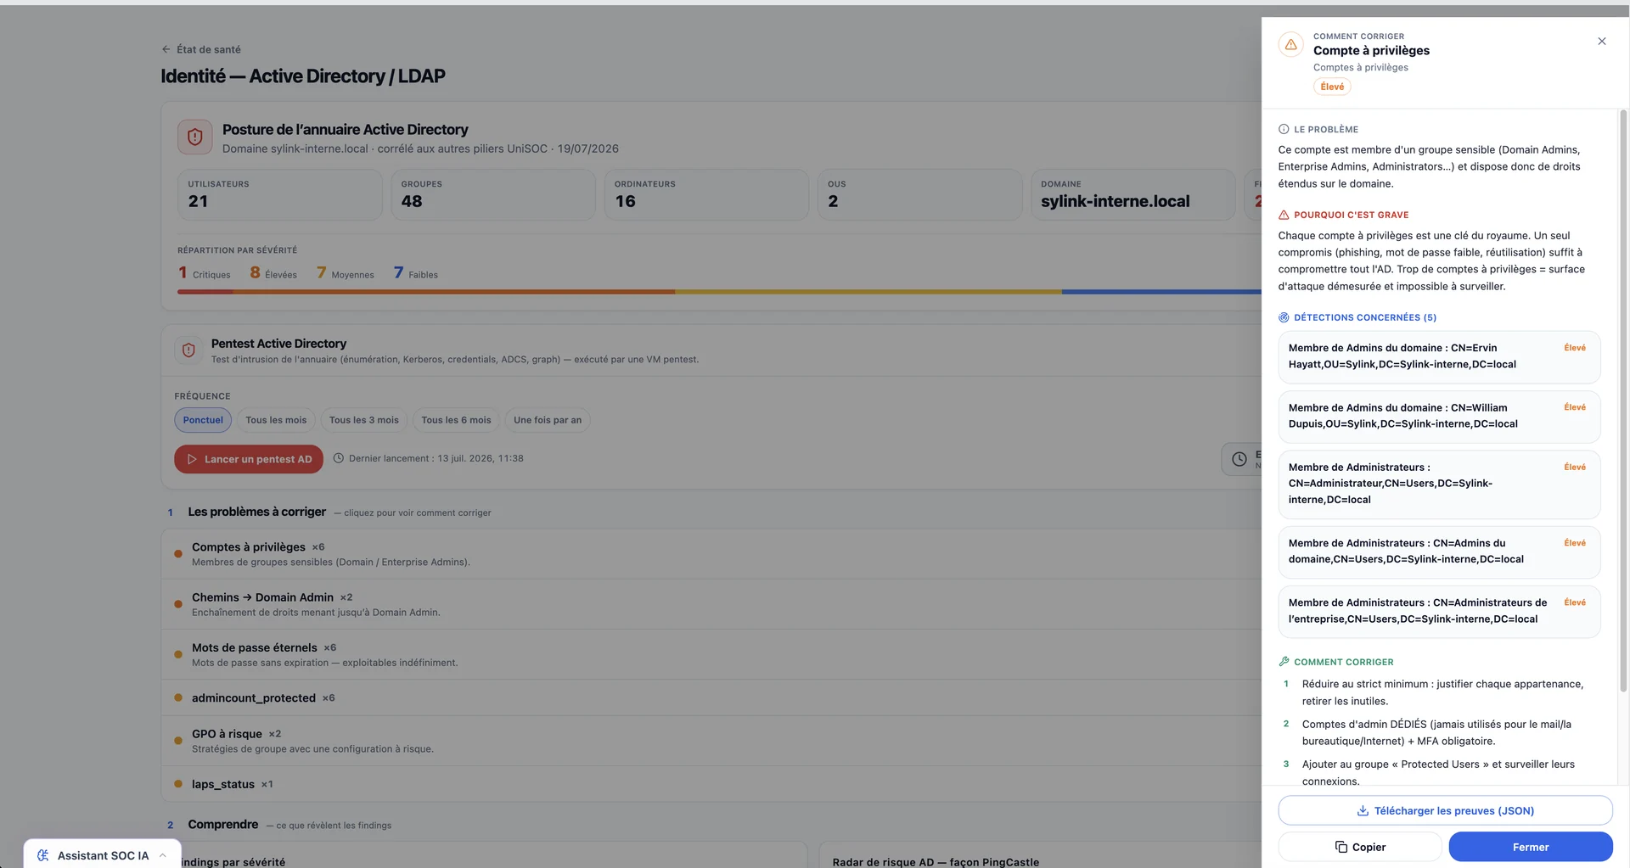Open Comptes à privilèges problem row
This screenshot has width=1630, height=868.
point(711,554)
